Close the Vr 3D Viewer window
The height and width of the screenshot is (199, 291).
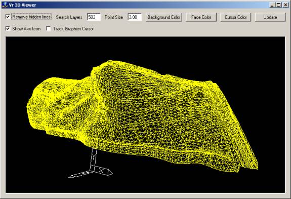click(285, 5)
